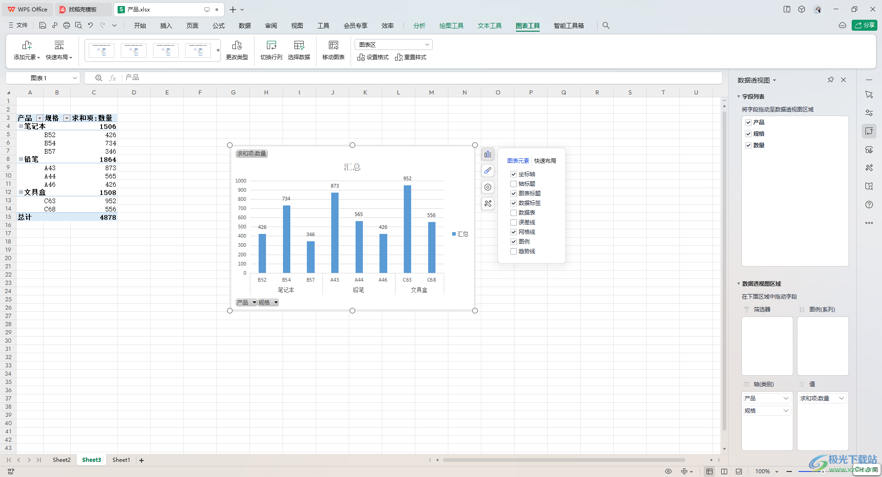This screenshot has height=477, width=882.
Task: Click the 产品 field button on chart
Action: click(246, 303)
